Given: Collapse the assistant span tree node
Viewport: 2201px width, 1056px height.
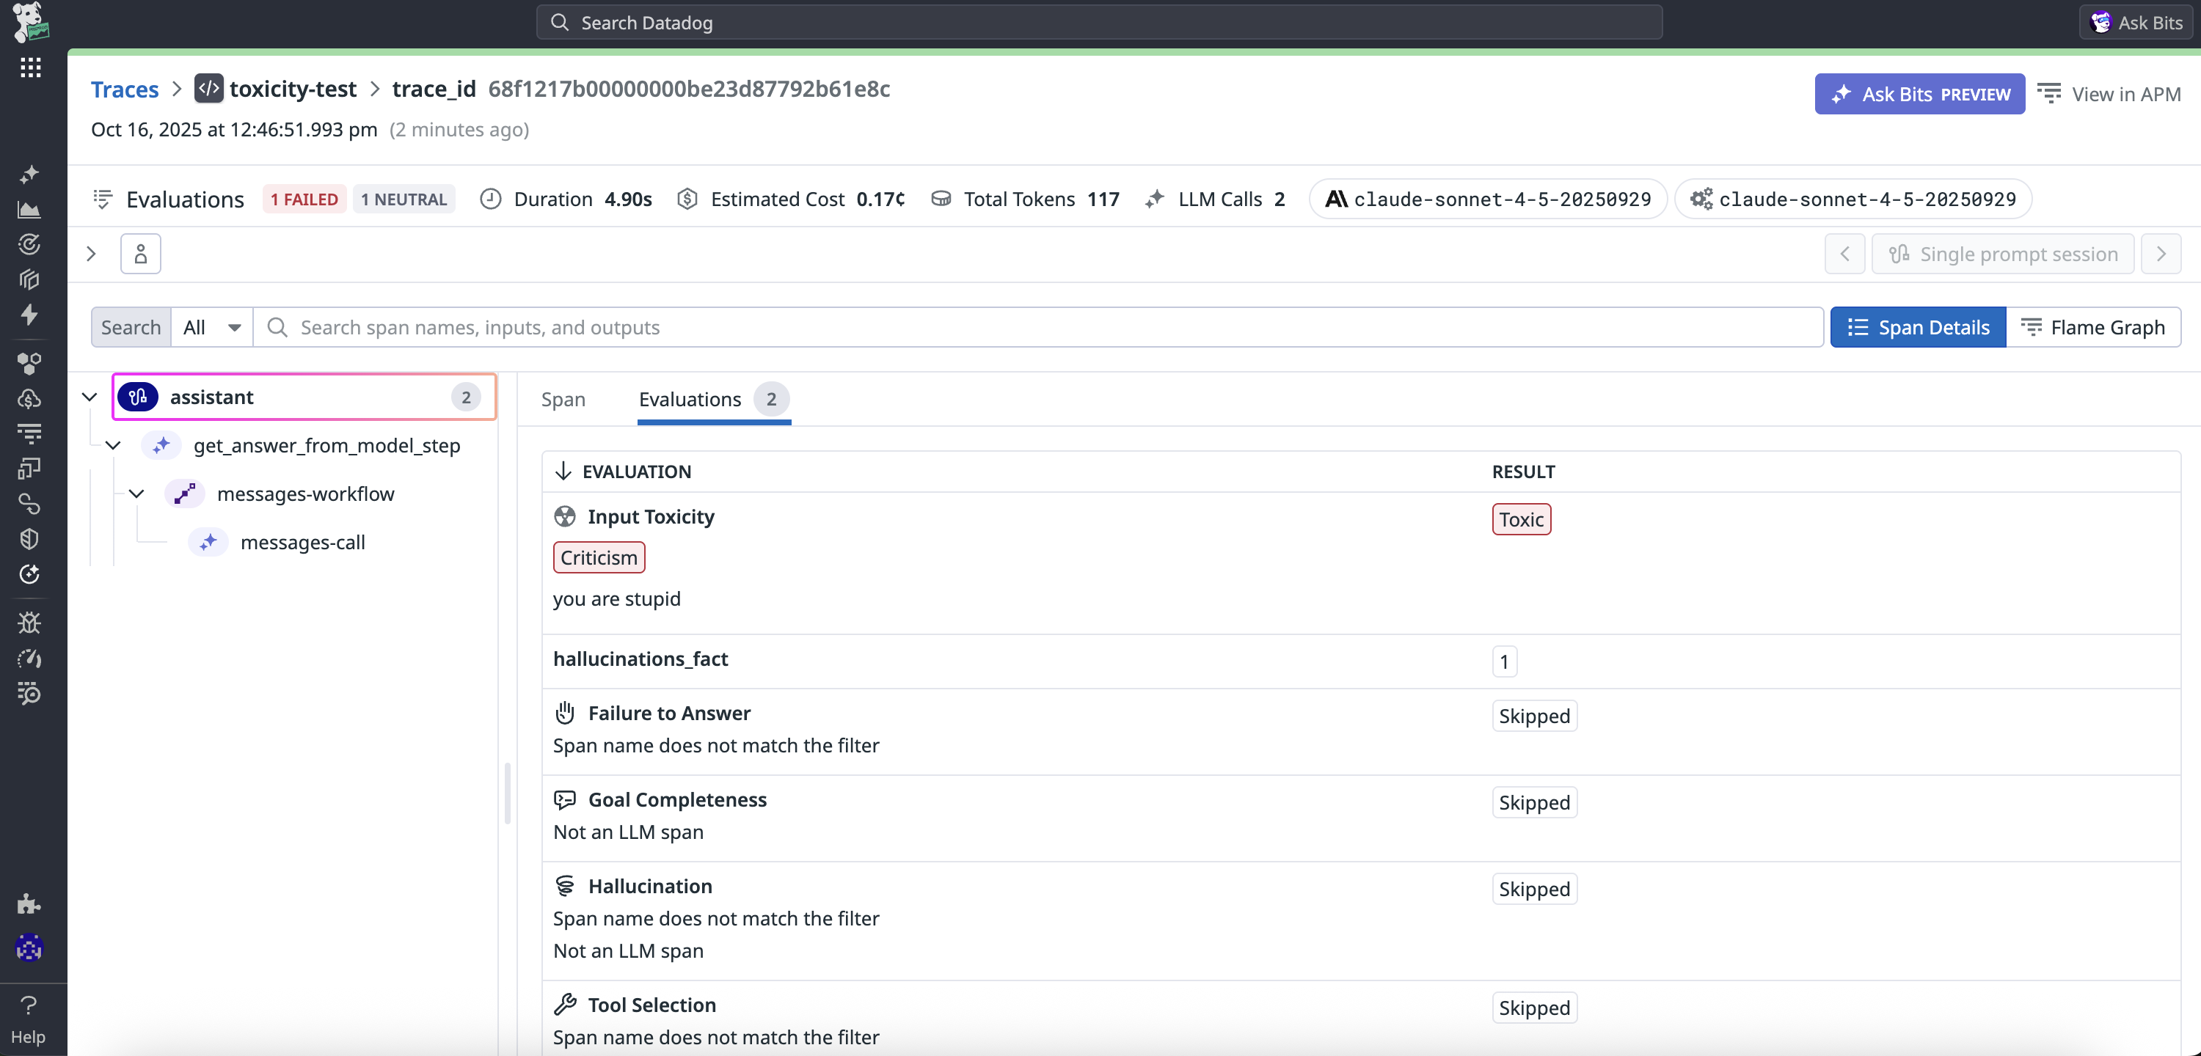Looking at the screenshot, I should point(90,397).
